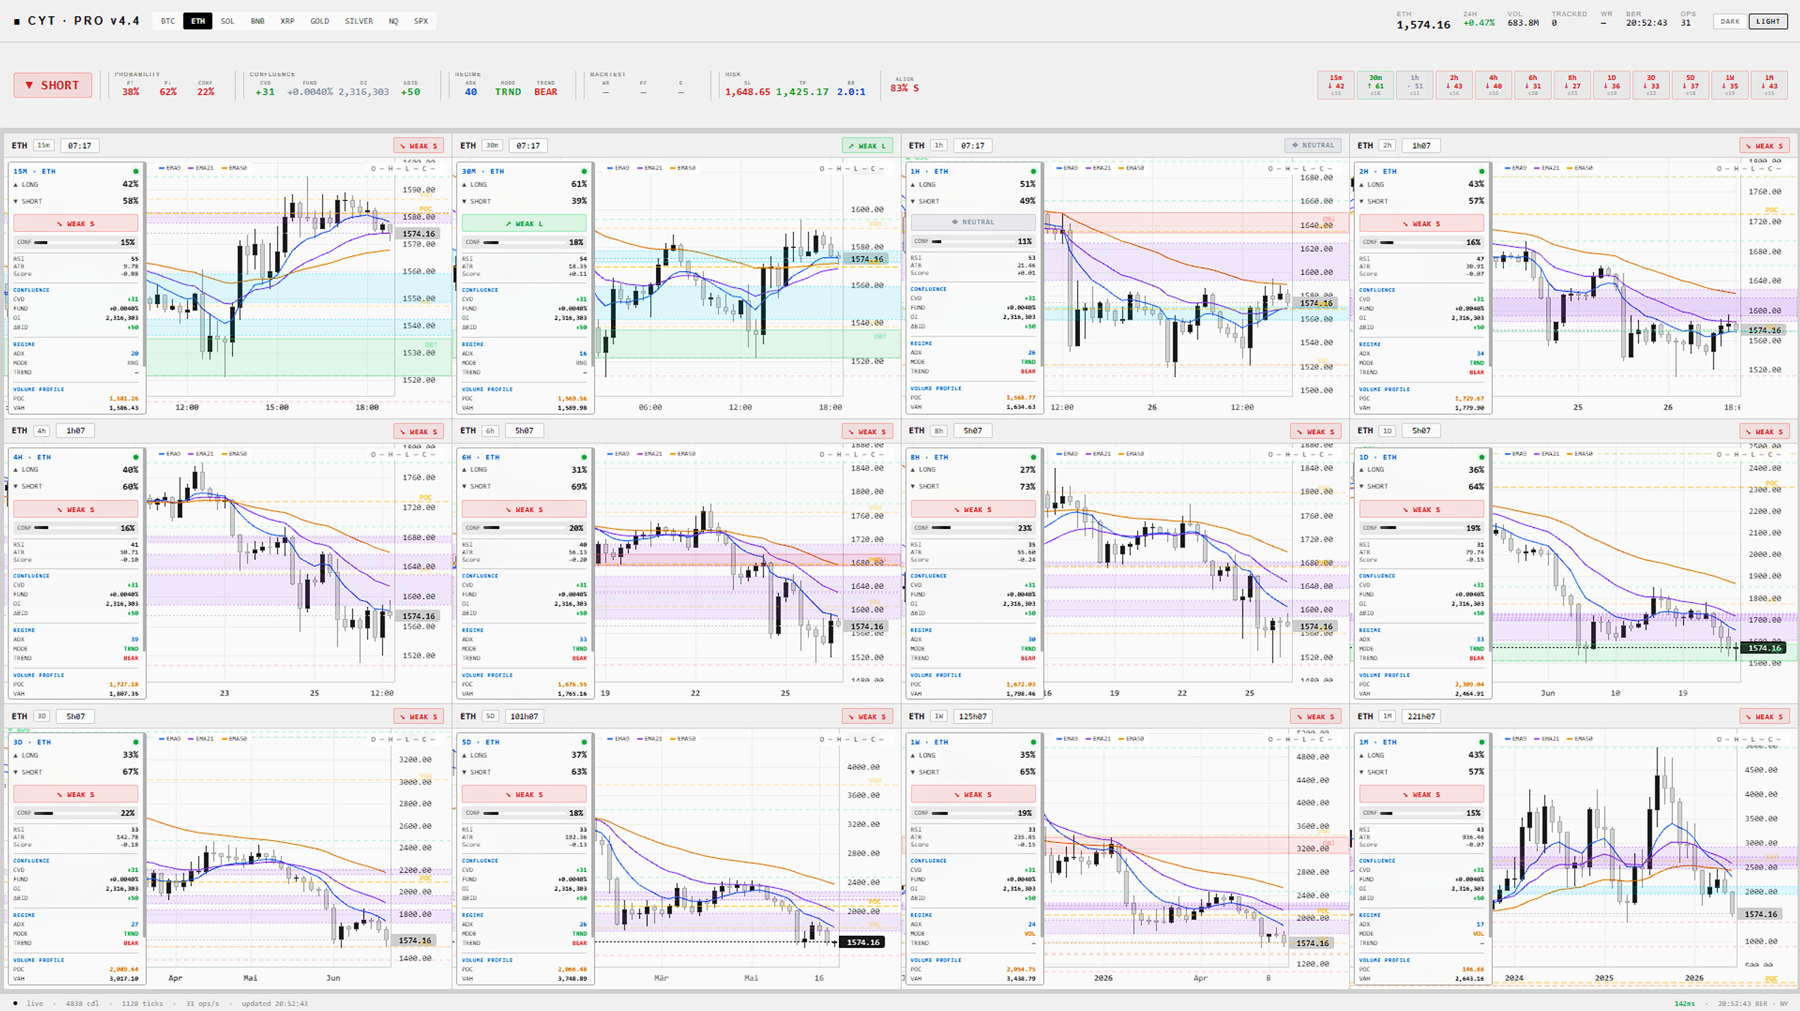
Task: Click the WEAK S signal button in the 3D · ETH panel
Action: click(x=76, y=795)
